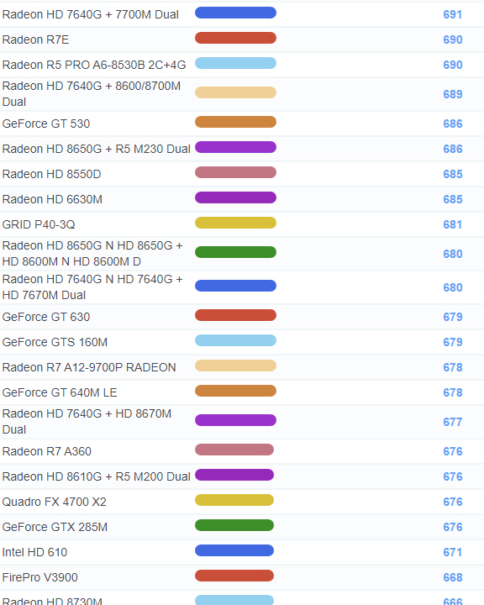Click the 679 score of GeForce GT 630
The width and height of the screenshot is (484, 605).
[453, 317]
